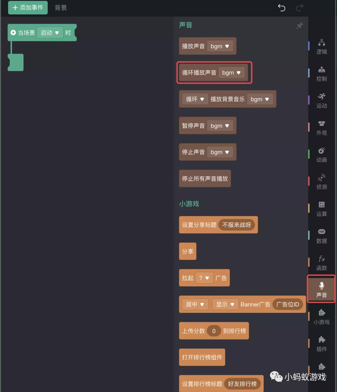337x392 pixels.
Task: Toggle the pin icon on the blocks panel
Action: (299, 26)
